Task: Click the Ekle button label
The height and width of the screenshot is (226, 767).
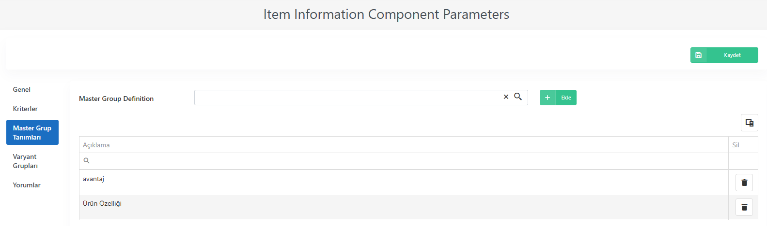Action: 566,98
